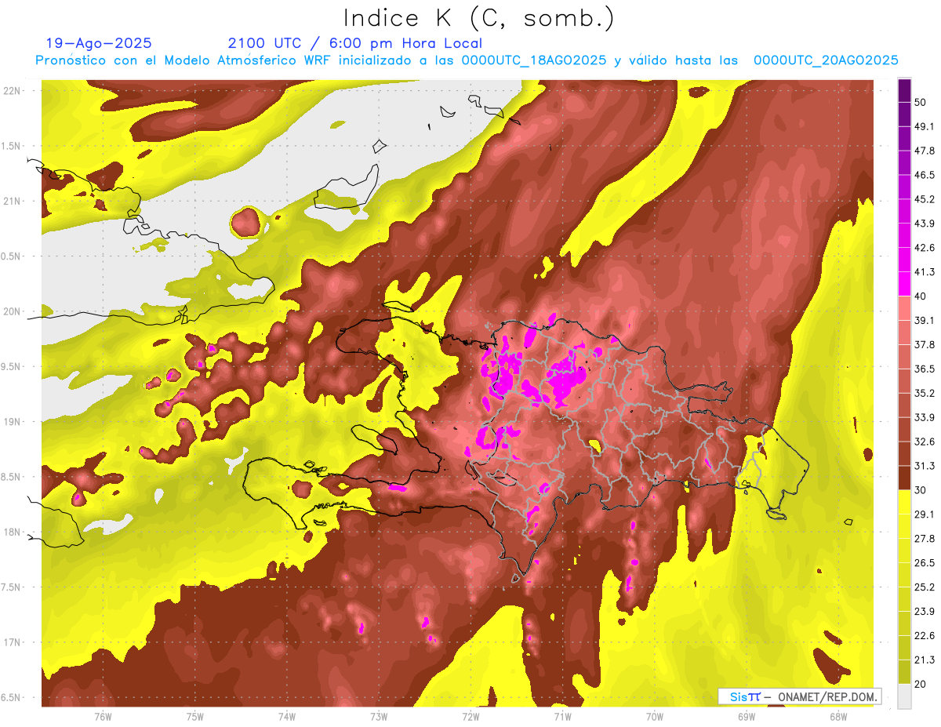Click the "75W" longitude label
The image size is (941, 727).
pyautogui.click(x=194, y=716)
